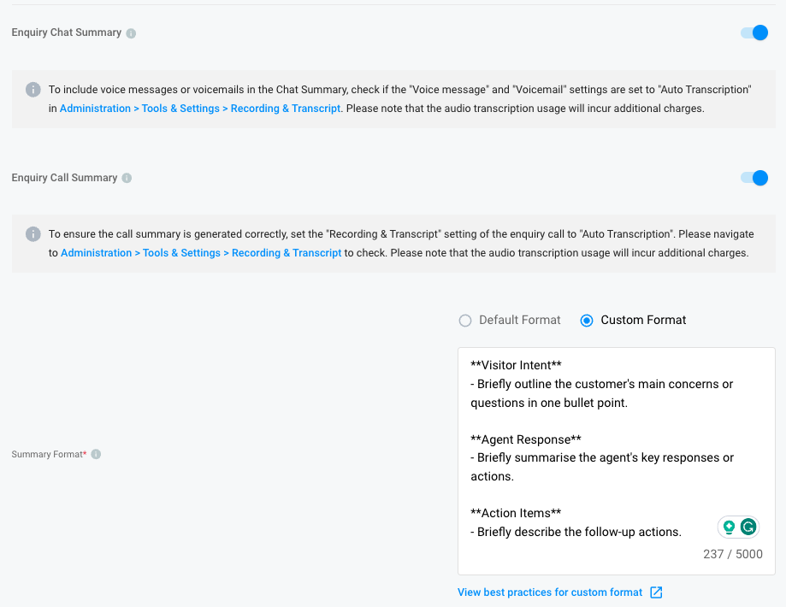Click the external link icon after best practices

656,592
